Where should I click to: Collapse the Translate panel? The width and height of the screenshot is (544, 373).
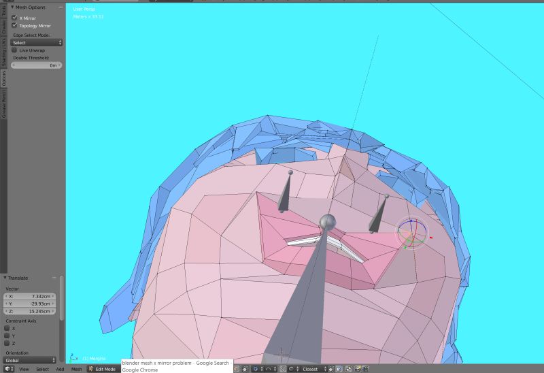pyautogui.click(x=5, y=278)
